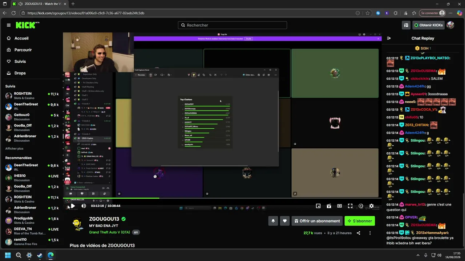
Task: Open the playback speed control
Action: tap(361, 206)
